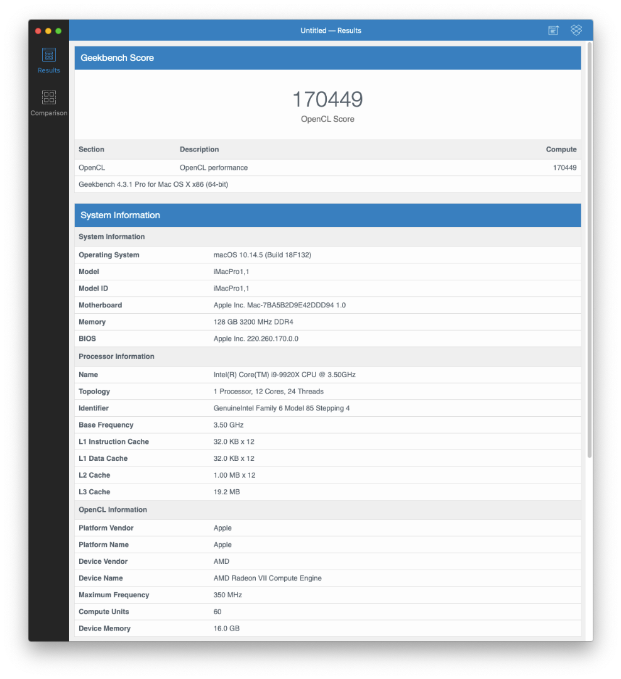
Task: Click the L3 Cache value '19.2 MB'
Action: pyautogui.click(x=226, y=492)
